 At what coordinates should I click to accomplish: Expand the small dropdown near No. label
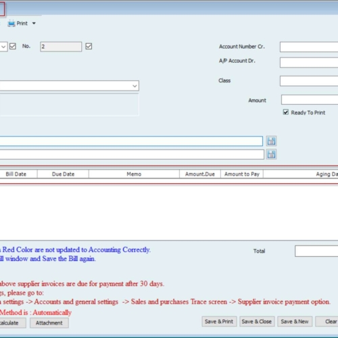pyautogui.click(x=3, y=47)
